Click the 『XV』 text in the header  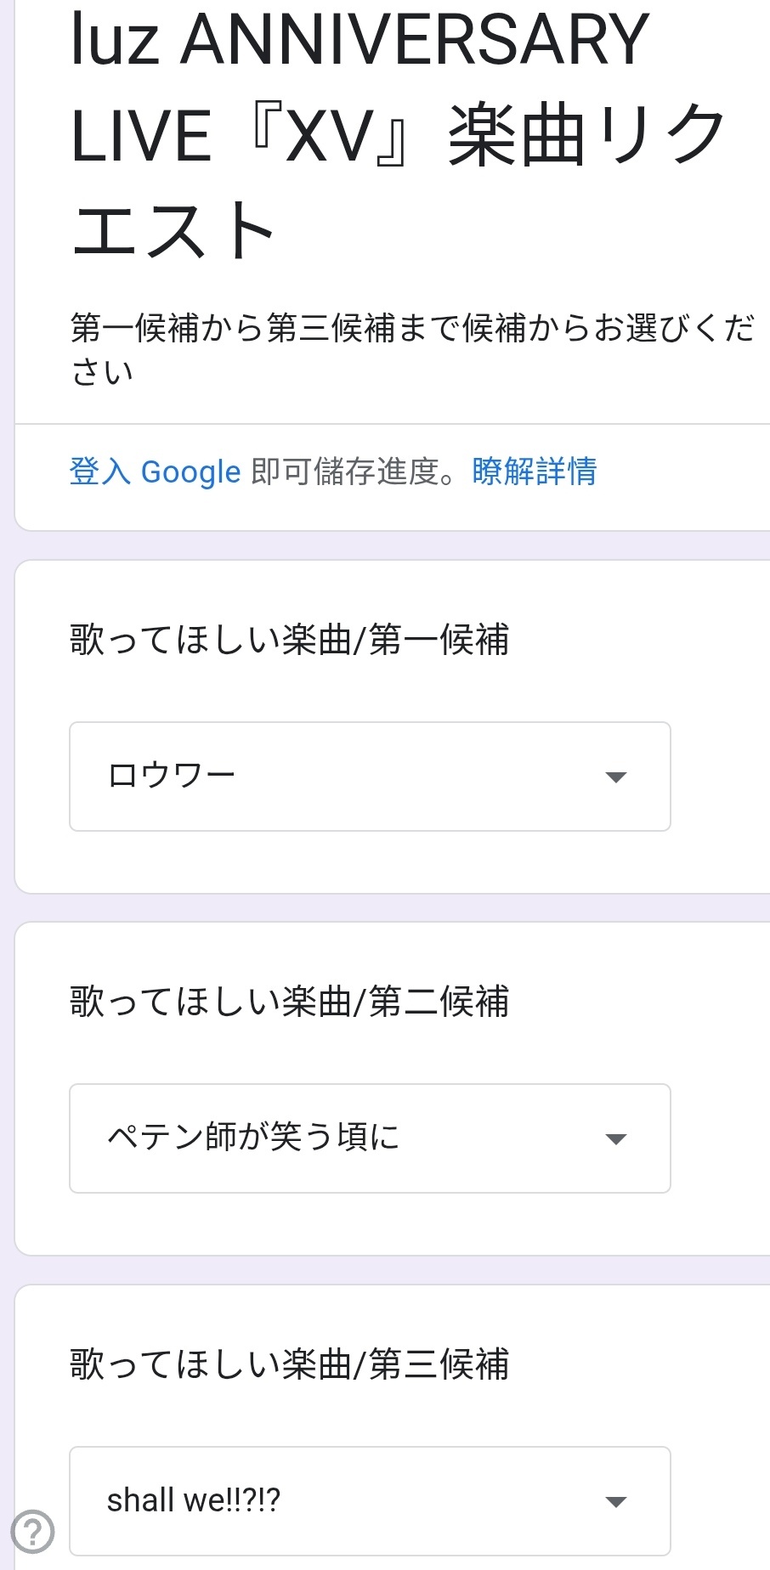pyautogui.click(x=329, y=136)
